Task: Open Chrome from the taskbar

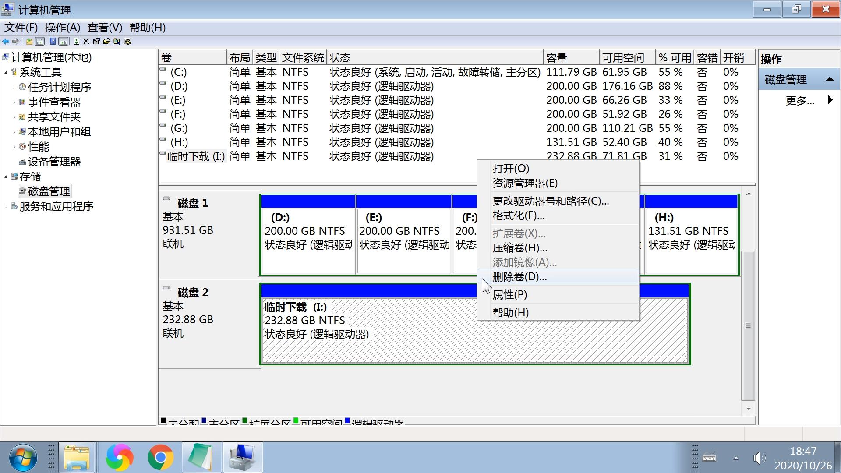Action: pyautogui.click(x=160, y=457)
